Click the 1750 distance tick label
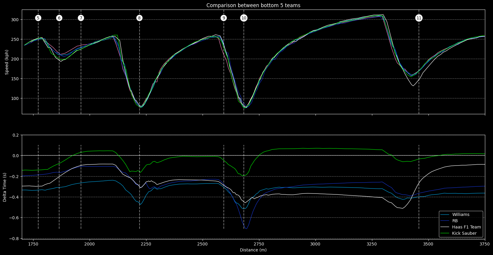This screenshot has height=255, width=493. point(33,244)
